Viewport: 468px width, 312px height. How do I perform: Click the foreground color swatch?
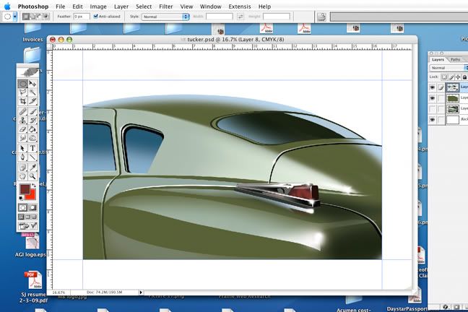[x=25, y=189]
